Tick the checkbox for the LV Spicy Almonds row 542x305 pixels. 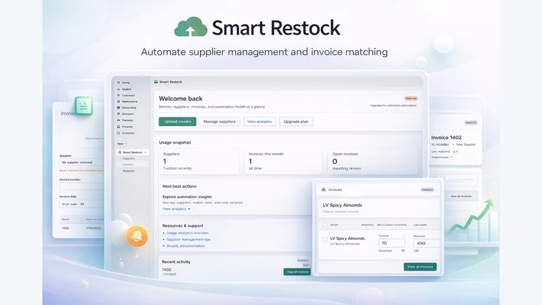tap(325, 239)
